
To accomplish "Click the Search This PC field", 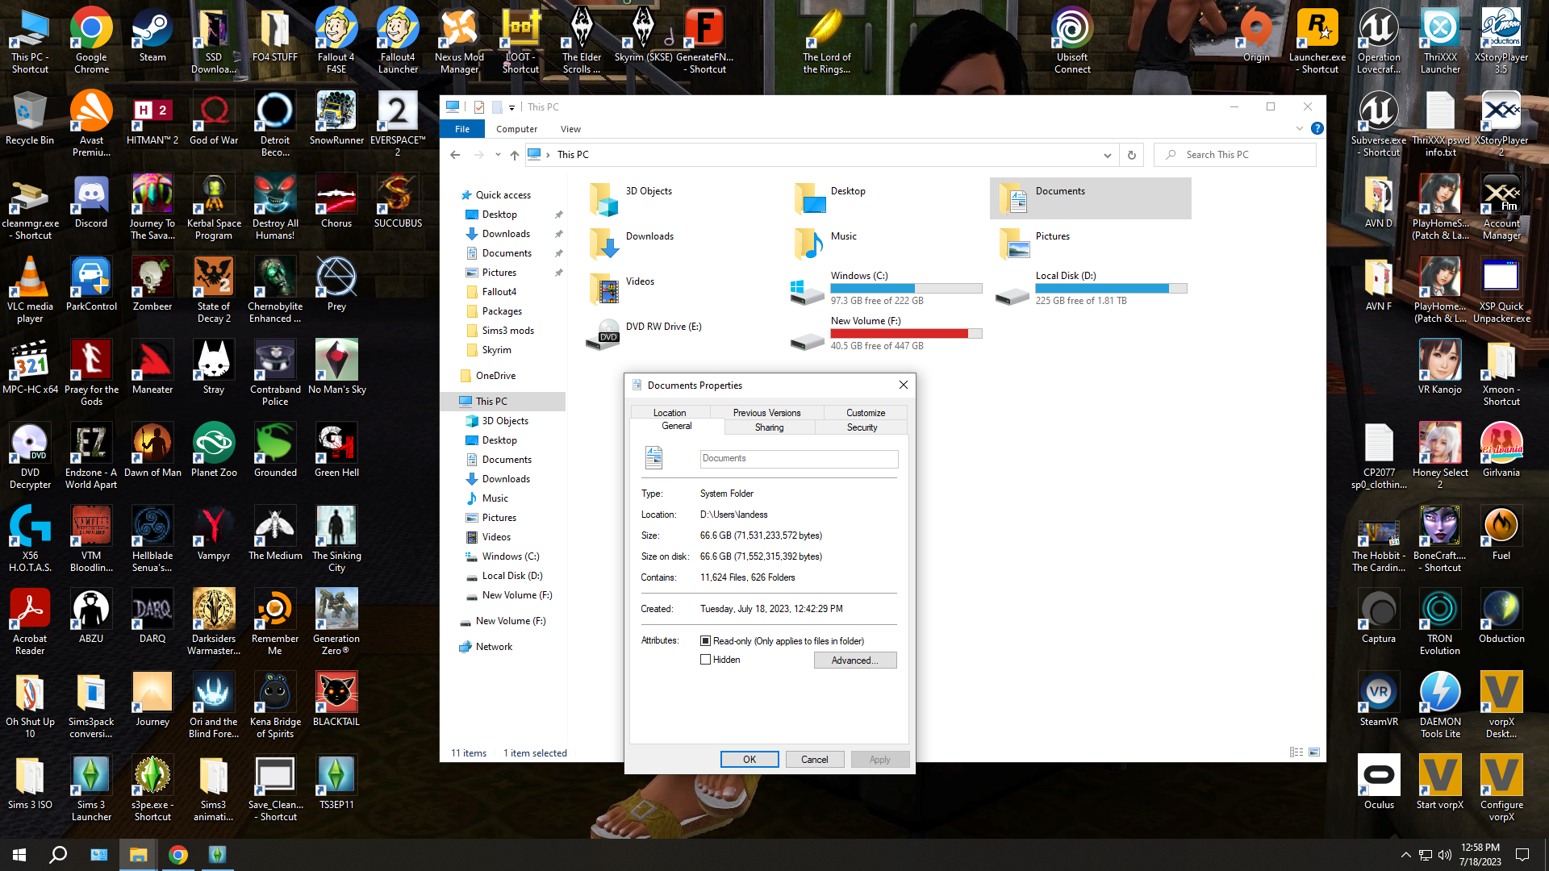I will click(1235, 155).
